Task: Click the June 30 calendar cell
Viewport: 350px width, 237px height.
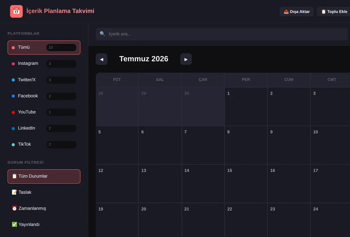Action: point(203,107)
